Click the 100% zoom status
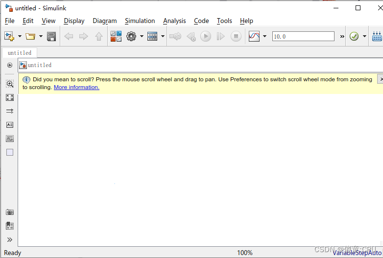The image size is (383, 258). [245, 253]
